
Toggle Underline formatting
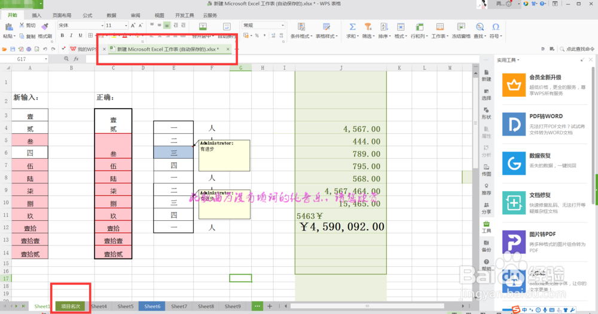pos(80,36)
